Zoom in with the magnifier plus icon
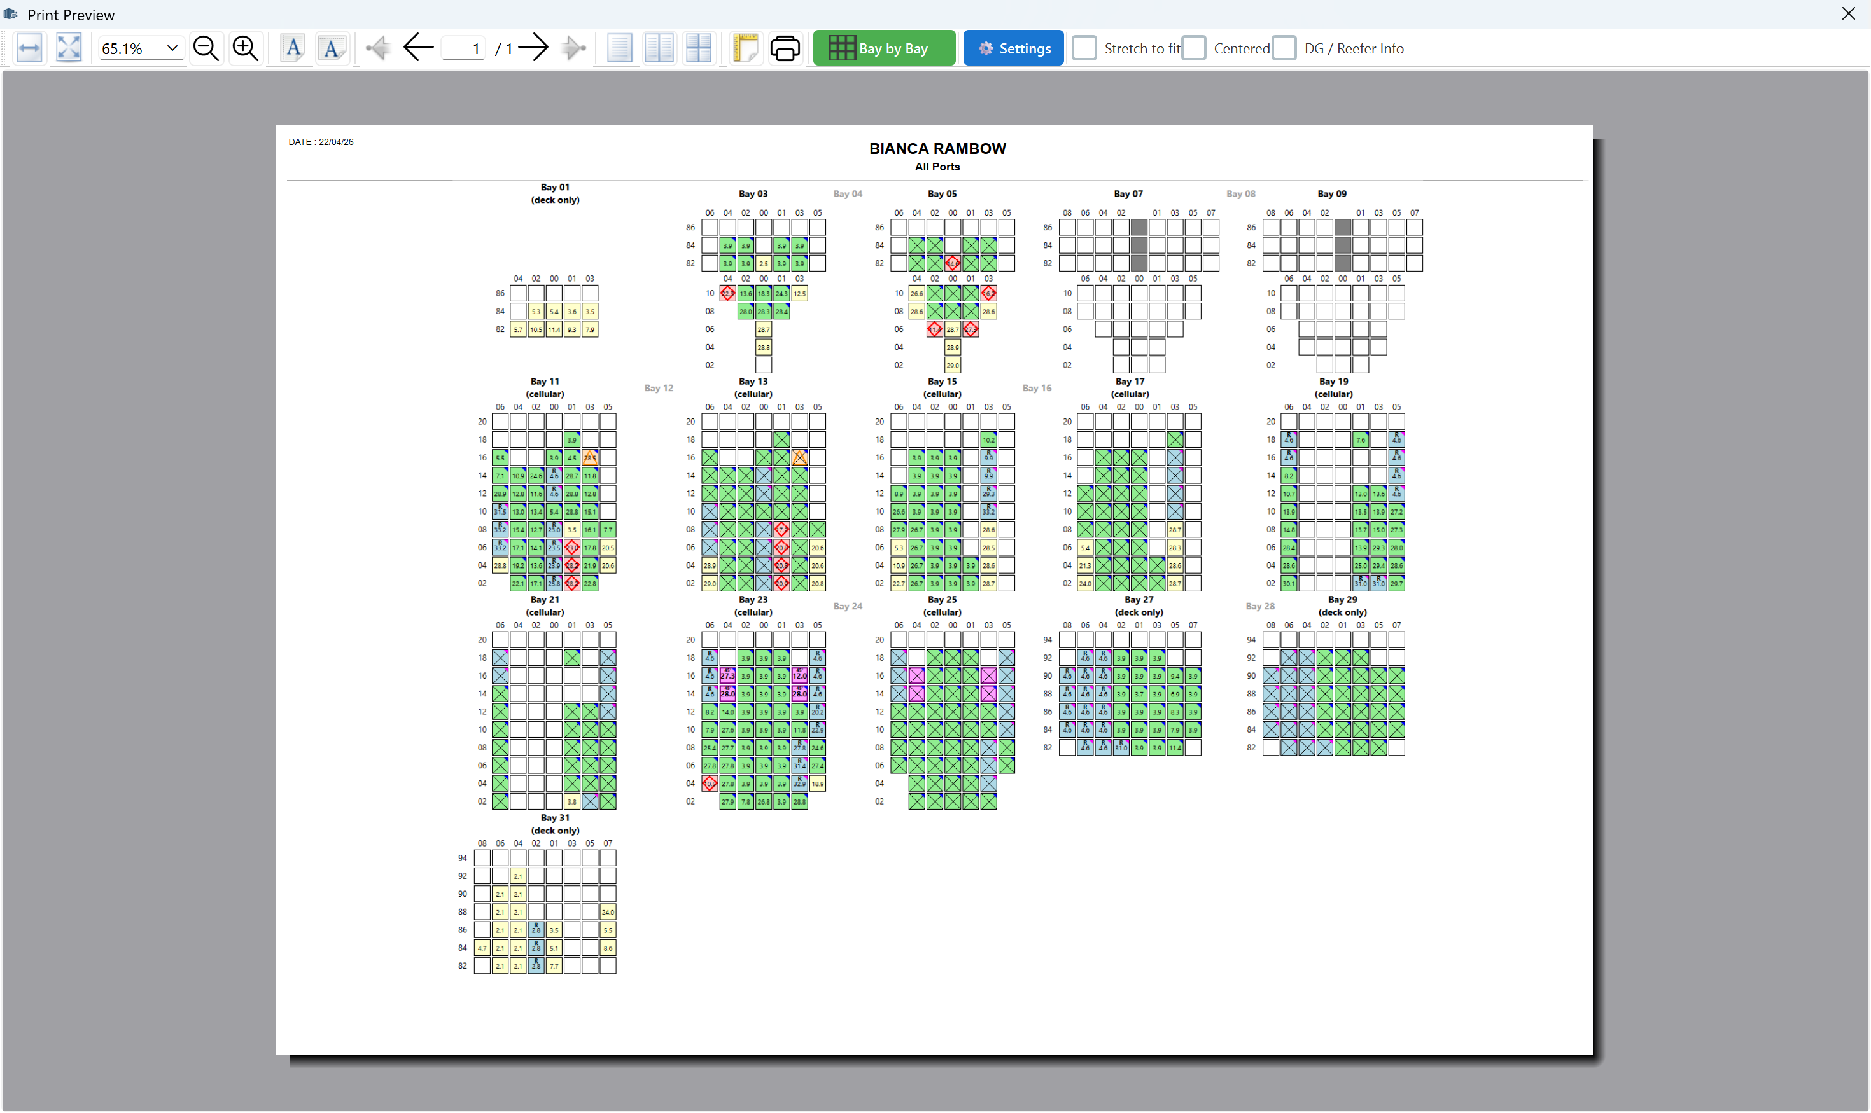This screenshot has width=1871, height=1113. (246, 49)
